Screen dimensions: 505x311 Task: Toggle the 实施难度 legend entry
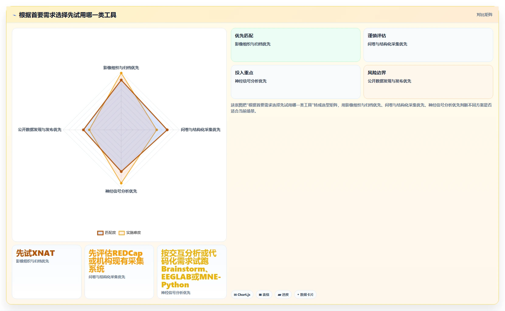click(130, 233)
